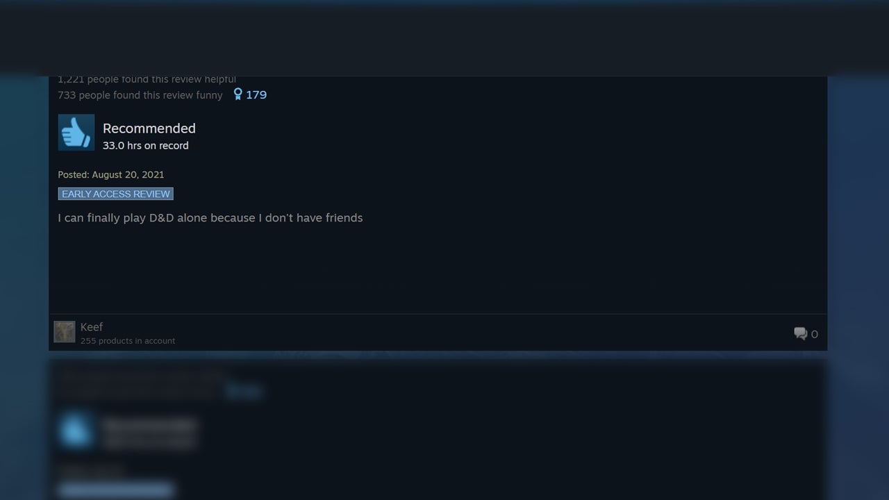Click the 255 products in account text
Screen dimensions: 889x500
point(128,341)
